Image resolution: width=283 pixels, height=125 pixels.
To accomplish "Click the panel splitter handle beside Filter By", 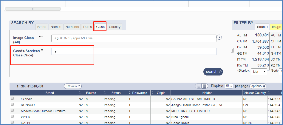I will pyautogui.click(x=232, y=50).
